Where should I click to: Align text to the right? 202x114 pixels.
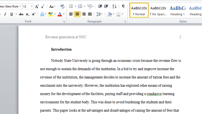pos(84,14)
